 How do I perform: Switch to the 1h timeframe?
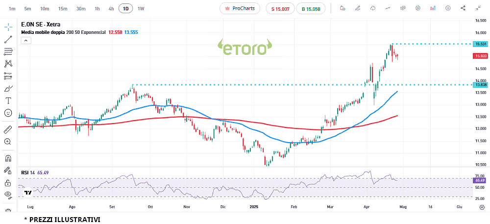[97, 8]
